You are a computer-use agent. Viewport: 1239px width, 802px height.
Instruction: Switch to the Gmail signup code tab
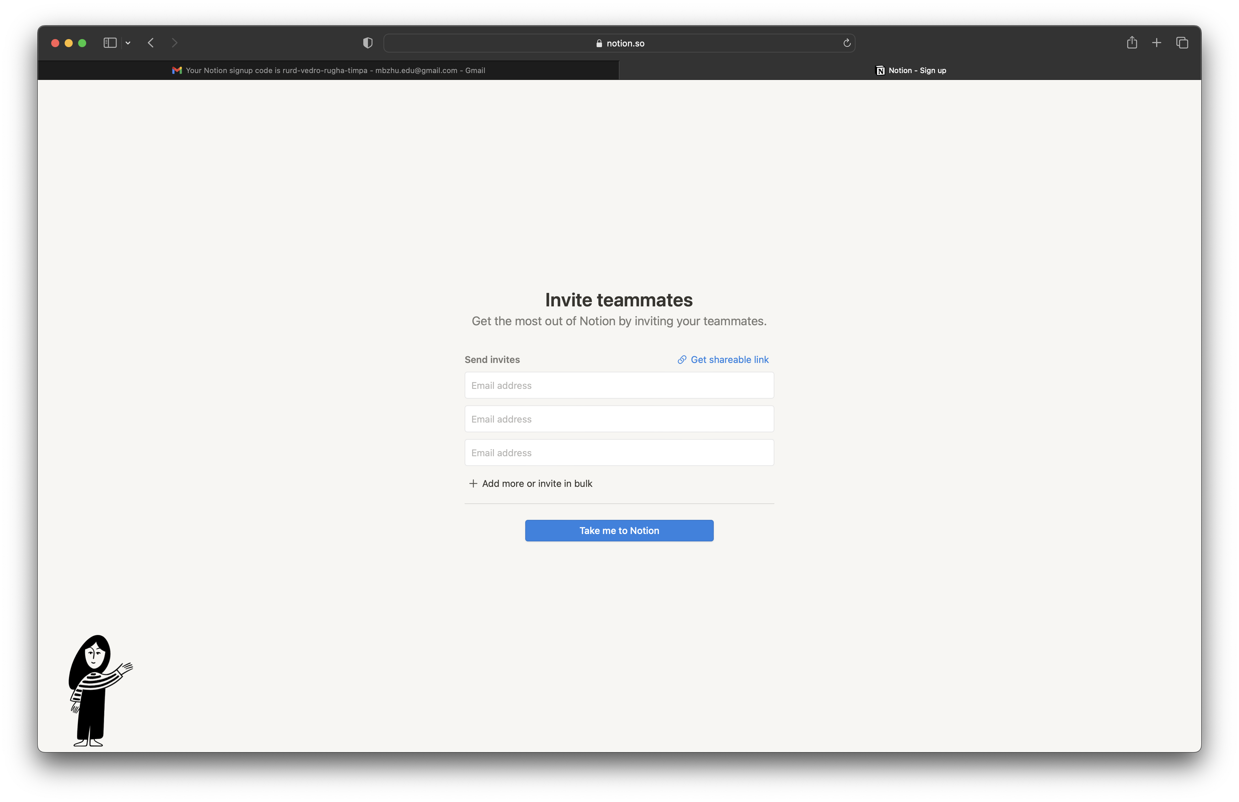[x=328, y=70]
